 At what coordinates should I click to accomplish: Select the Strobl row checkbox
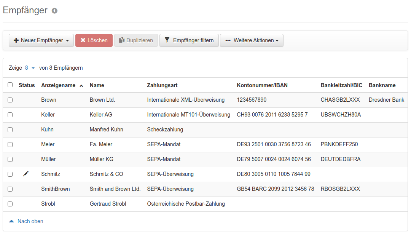(x=10, y=204)
